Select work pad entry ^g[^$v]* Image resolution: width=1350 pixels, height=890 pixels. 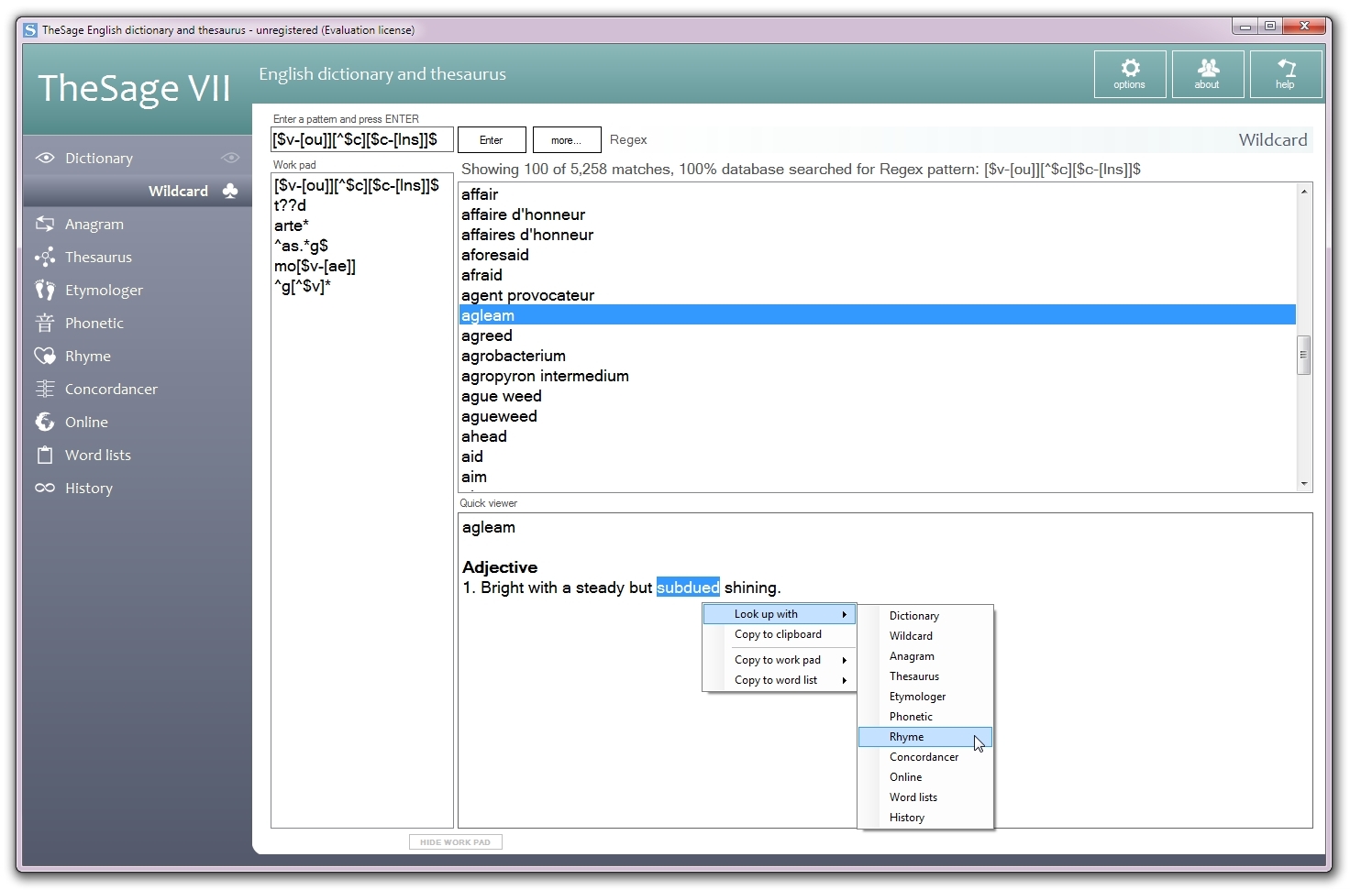pyautogui.click(x=302, y=286)
